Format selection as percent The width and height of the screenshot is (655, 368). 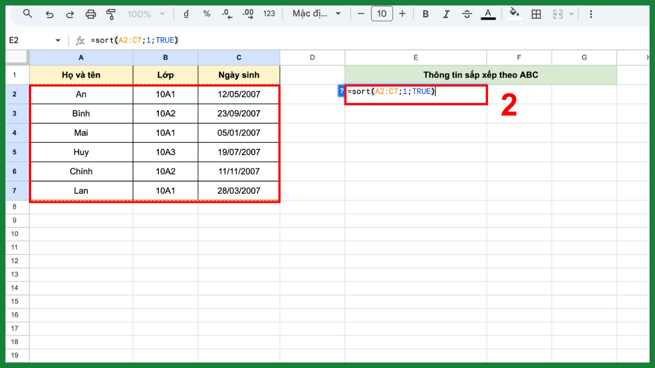coord(206,14)
